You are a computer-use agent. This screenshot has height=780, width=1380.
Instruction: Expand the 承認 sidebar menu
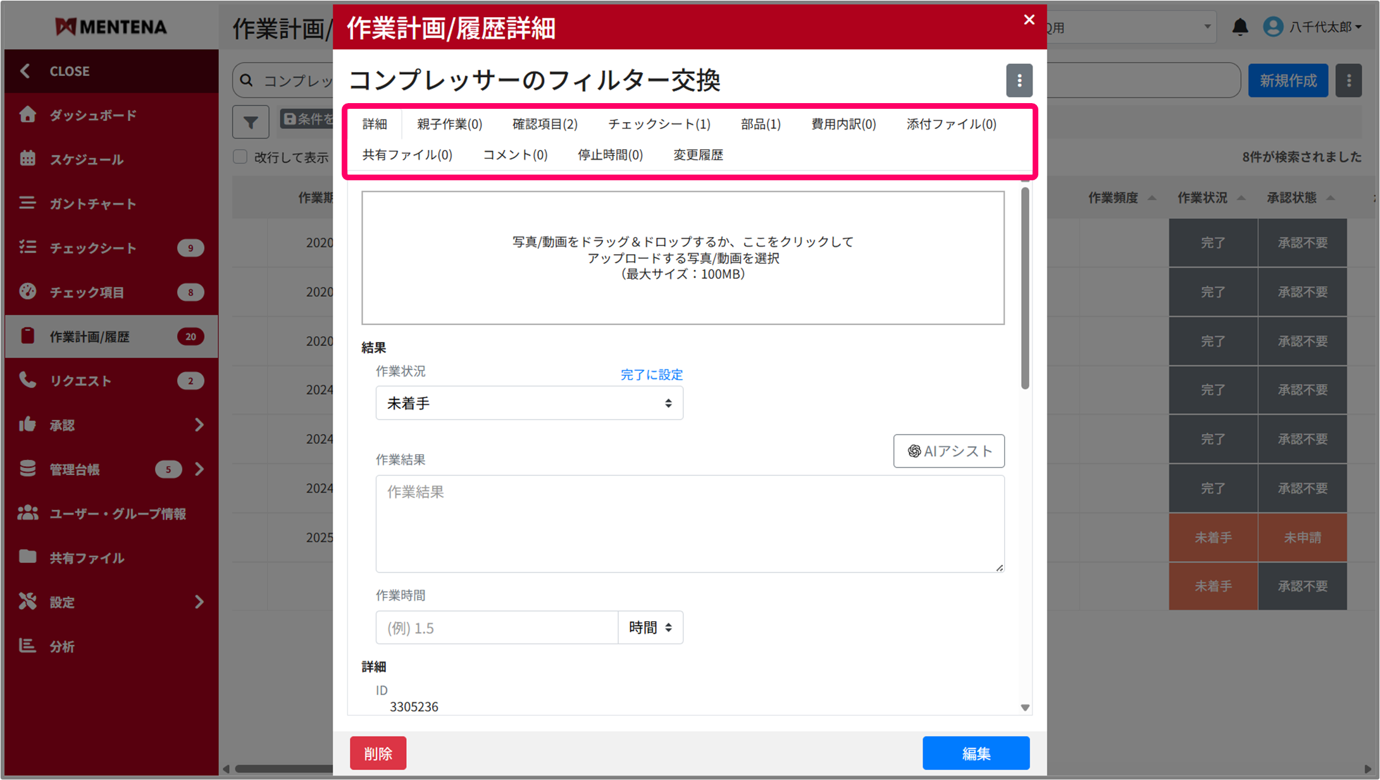[199, 424]
